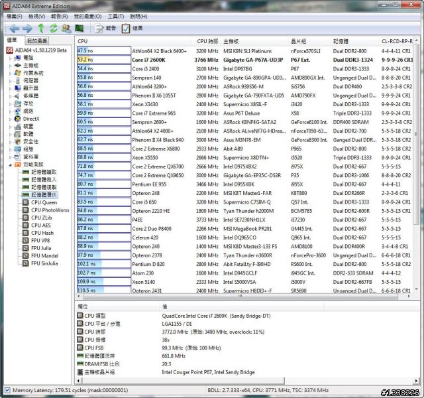Viewport: 424px width, 398px height.
Task: Click the green board toolbar icon
Action: tap(79, 28)
